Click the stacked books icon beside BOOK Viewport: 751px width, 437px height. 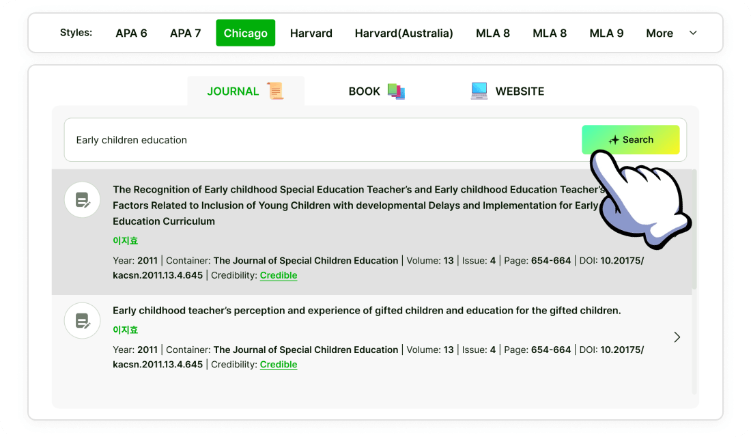[396, 91]
